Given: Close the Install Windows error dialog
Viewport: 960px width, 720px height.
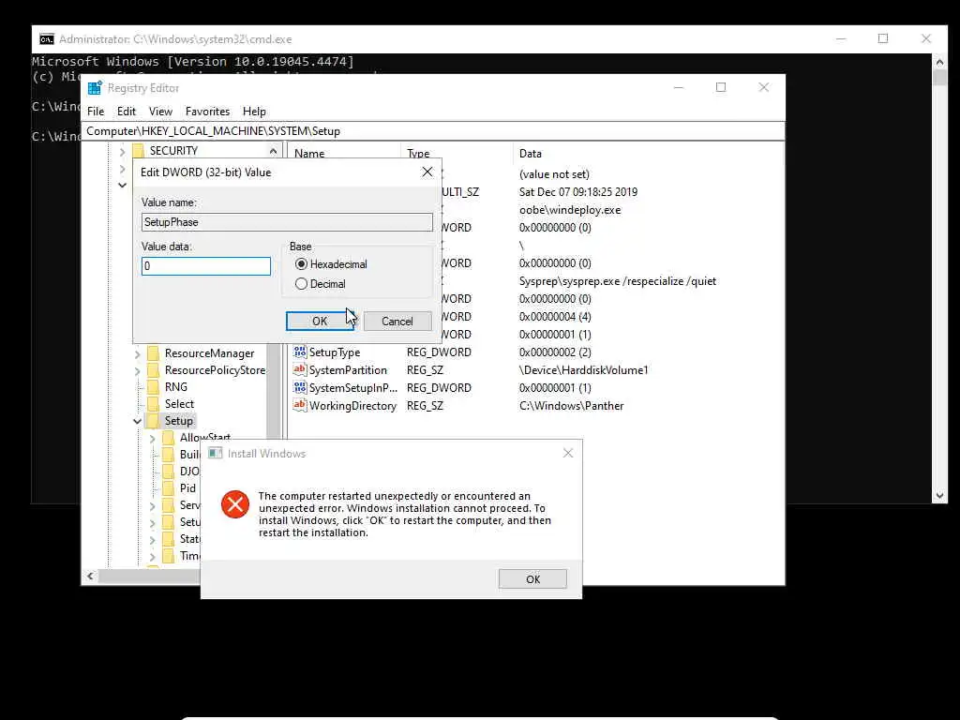Looking at the screenshot, I should click(568, 453).
